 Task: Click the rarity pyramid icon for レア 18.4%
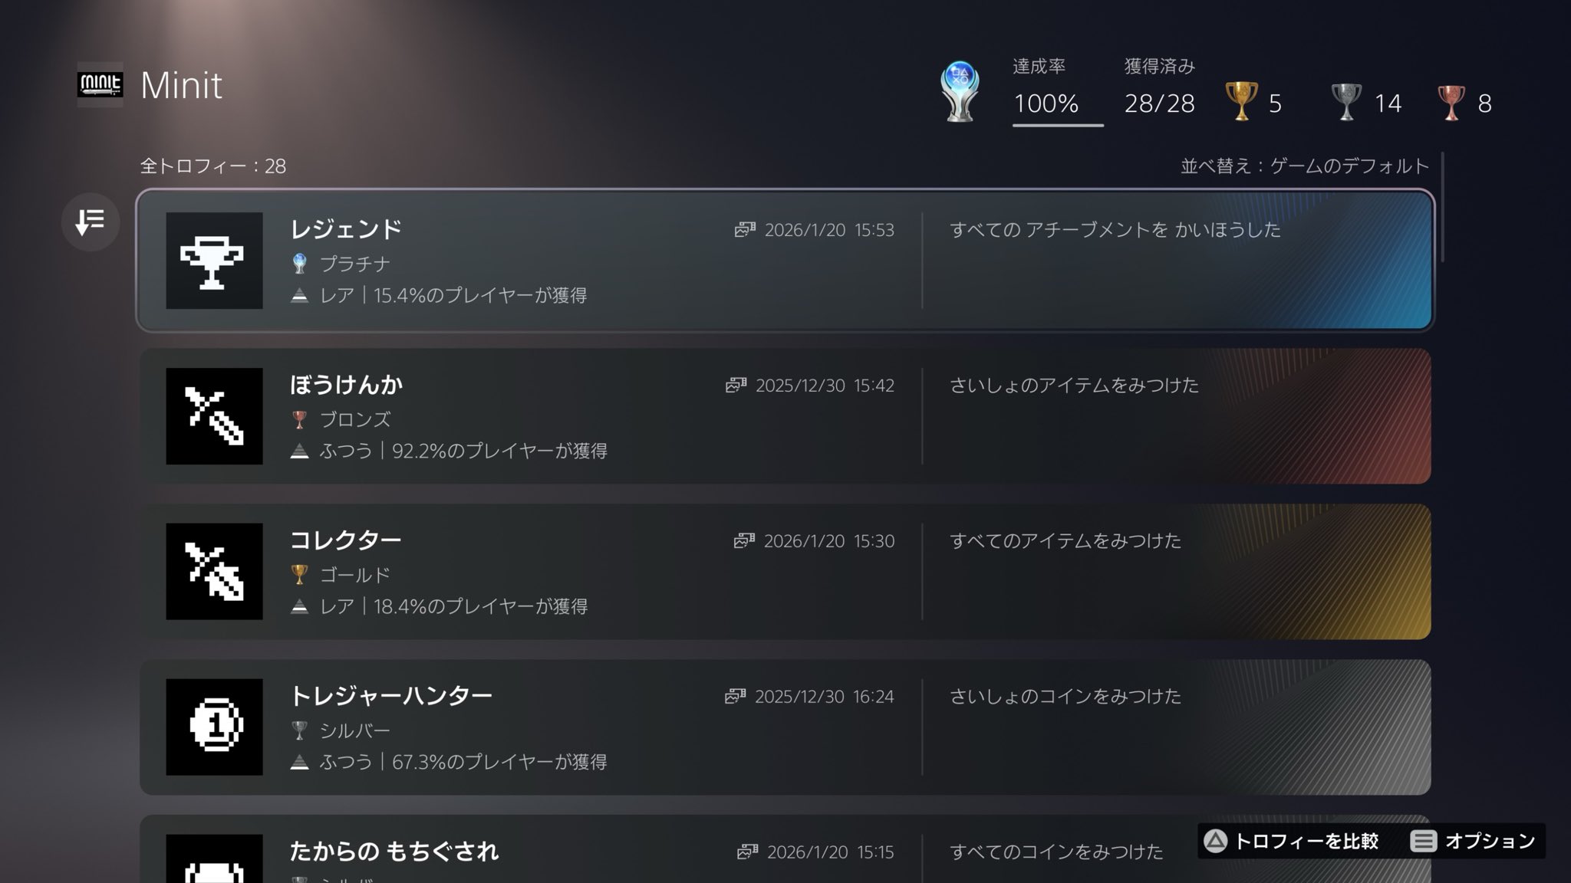pos(300,606)
